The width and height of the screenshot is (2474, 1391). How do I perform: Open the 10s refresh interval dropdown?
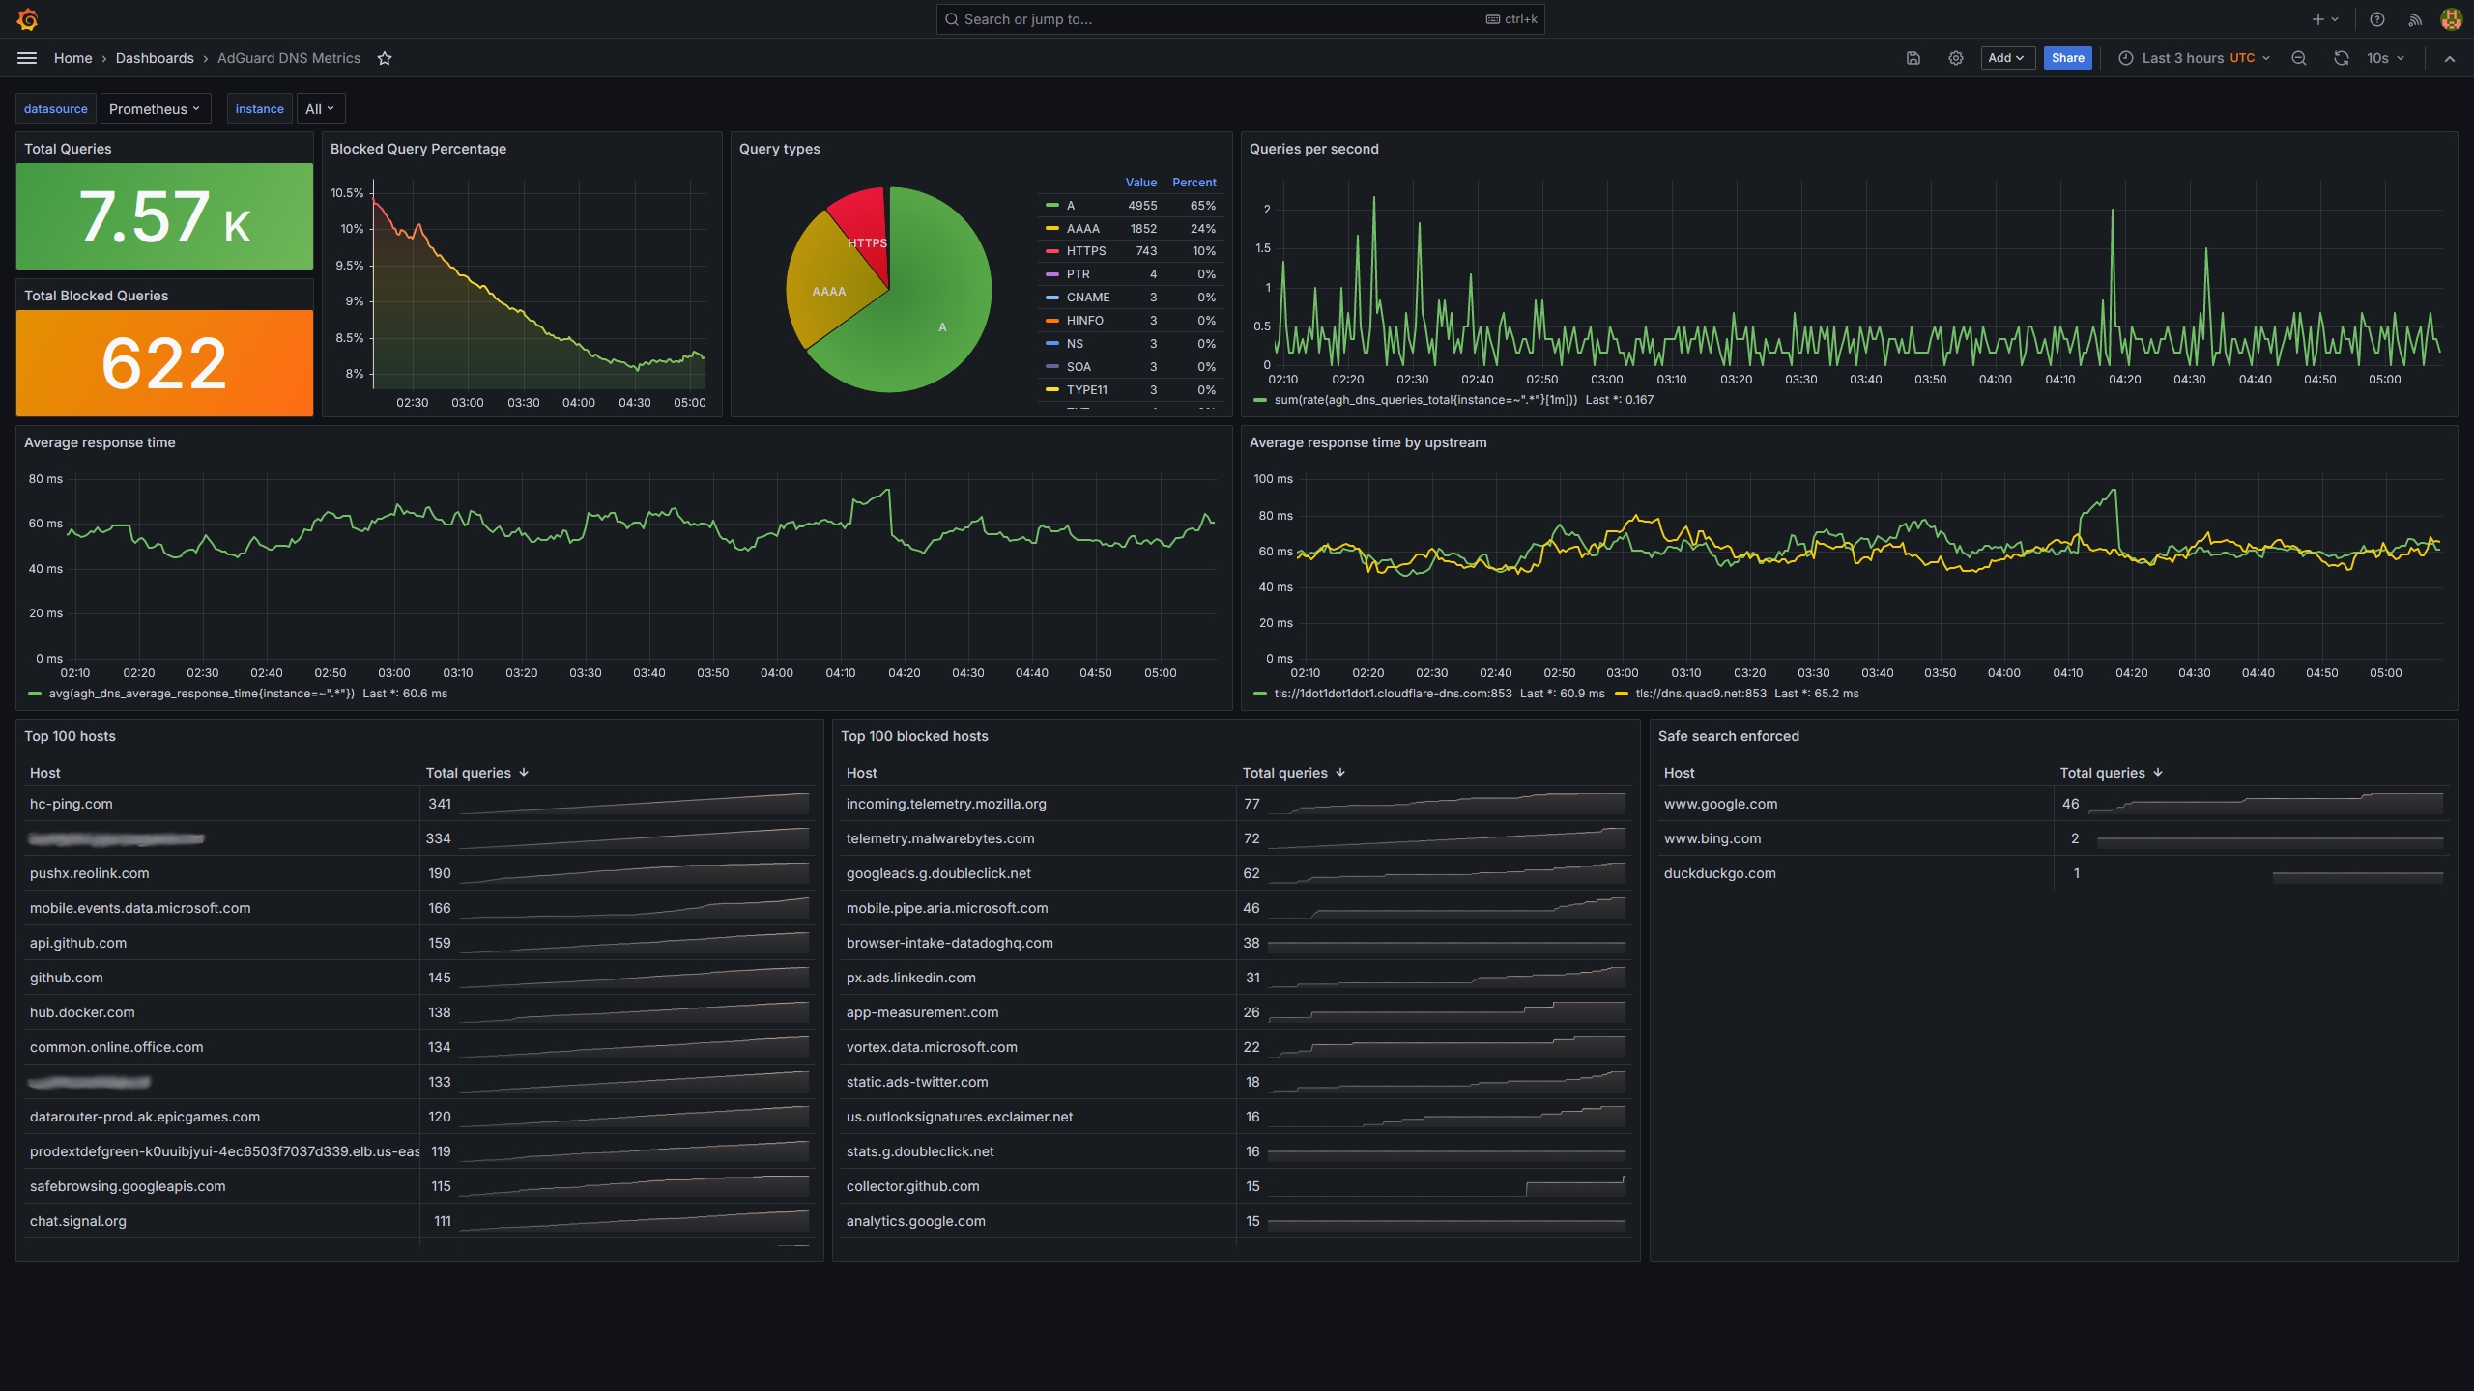(2385, 58)
